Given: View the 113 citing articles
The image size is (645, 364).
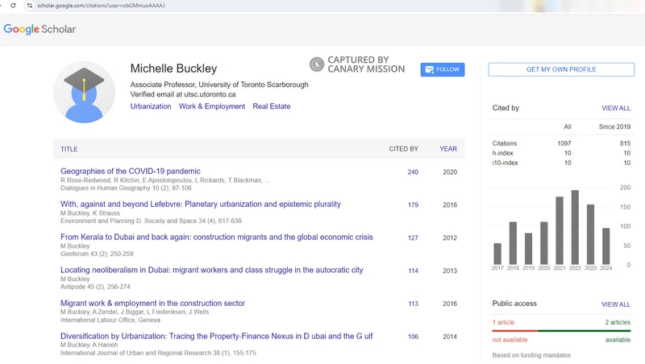Looking at the screenshot, I should pos(413,304).
